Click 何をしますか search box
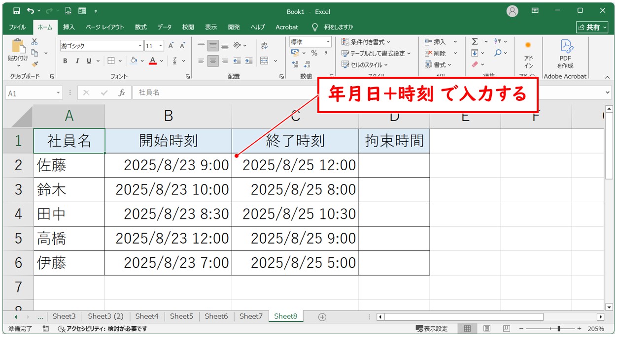The image size is (617, 337). (x=333, y=27)
